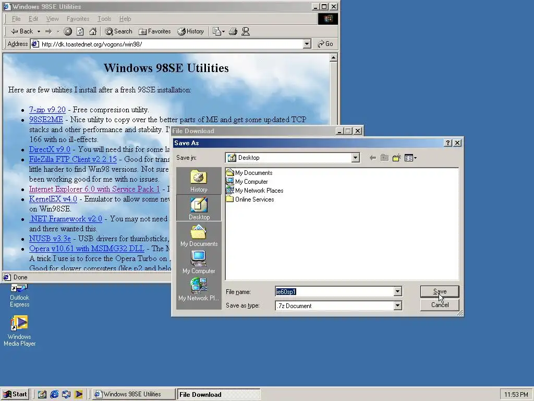Select Desktop in the Save As places bar
The height and width of the screenshot is (401, 534).
point(199,208)
